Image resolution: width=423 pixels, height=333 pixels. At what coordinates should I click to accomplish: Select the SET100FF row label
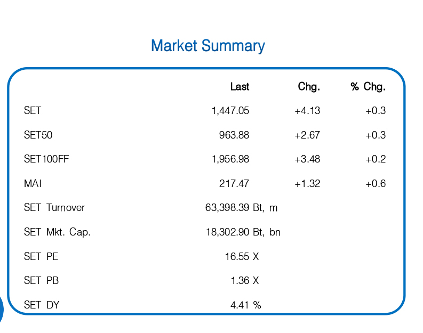(x=46, y=159)
